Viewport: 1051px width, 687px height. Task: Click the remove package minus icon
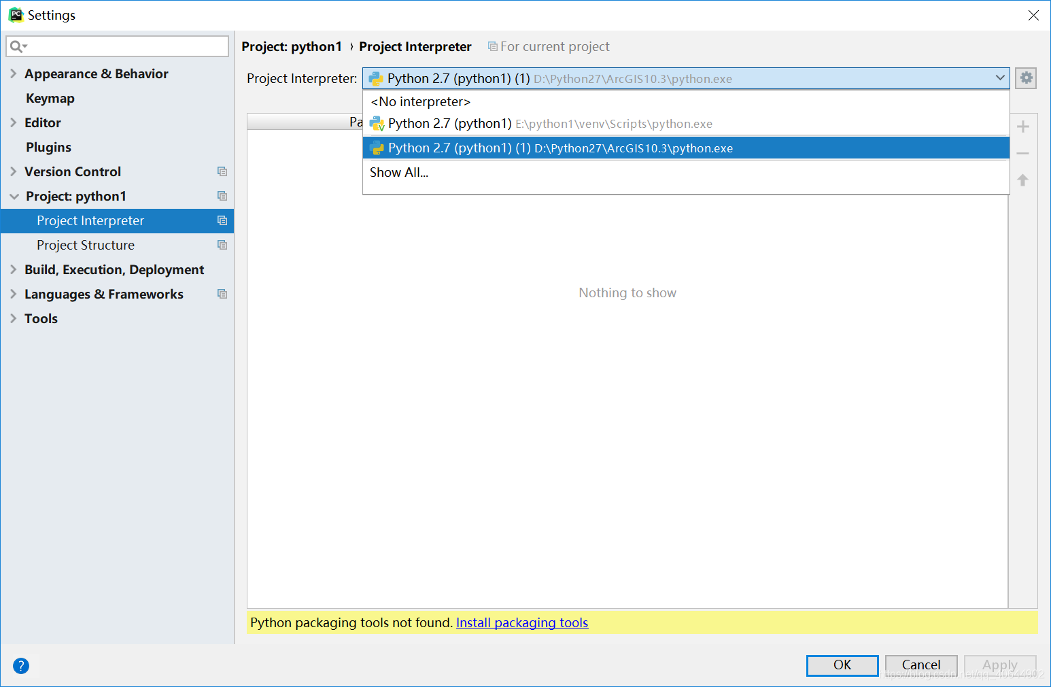click(x=1022, y=154)
